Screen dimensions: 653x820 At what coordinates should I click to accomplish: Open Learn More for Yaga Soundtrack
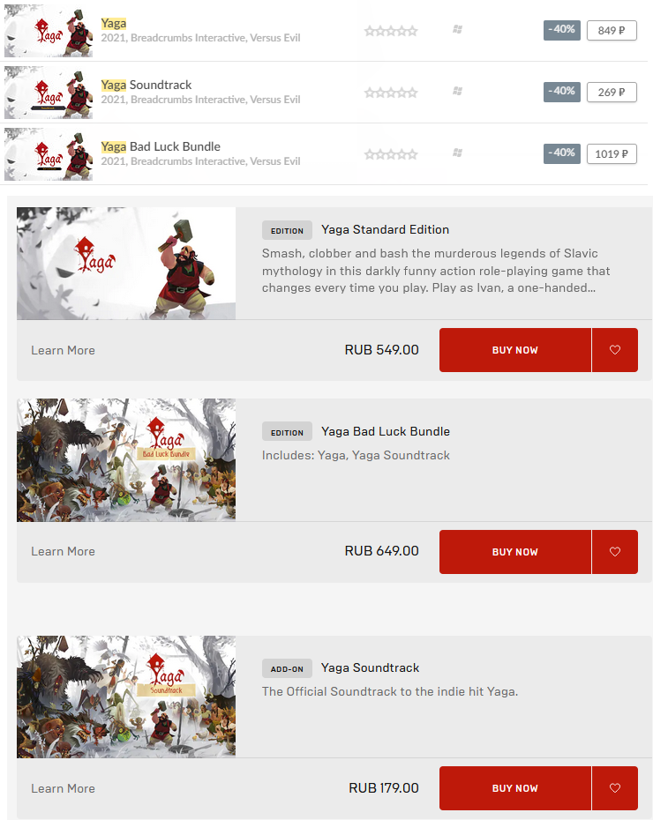63,788
